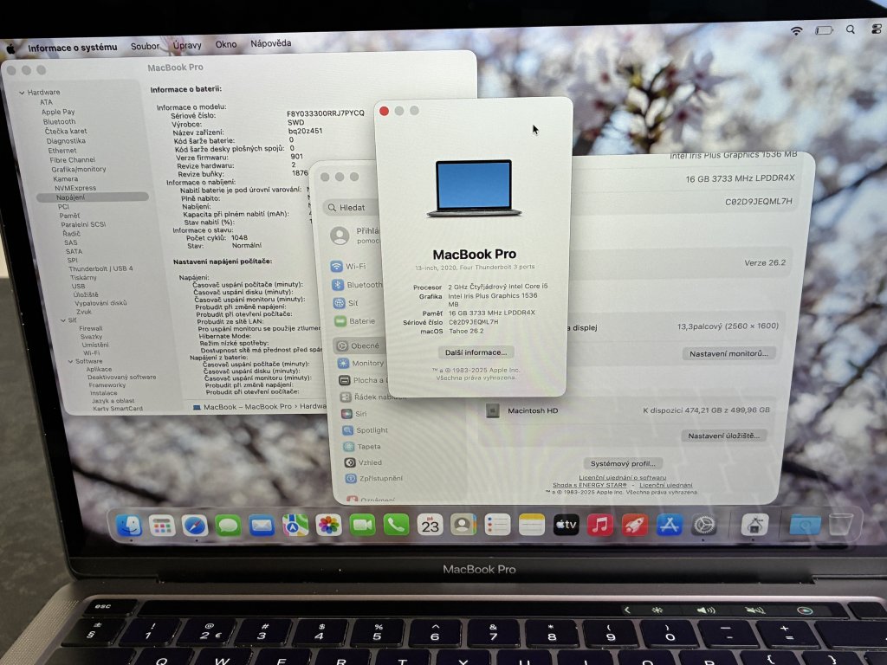Click the Nastavení monitorů... button
The image size is (887, 665).
pos(728,353)
